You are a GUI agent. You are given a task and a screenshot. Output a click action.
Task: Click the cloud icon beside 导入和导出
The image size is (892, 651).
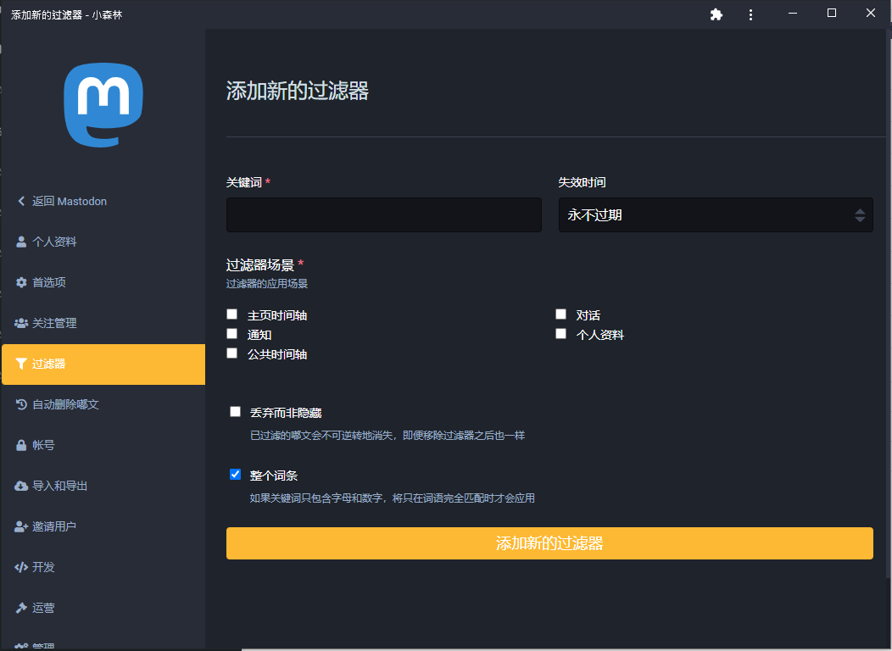click(21, 486)
